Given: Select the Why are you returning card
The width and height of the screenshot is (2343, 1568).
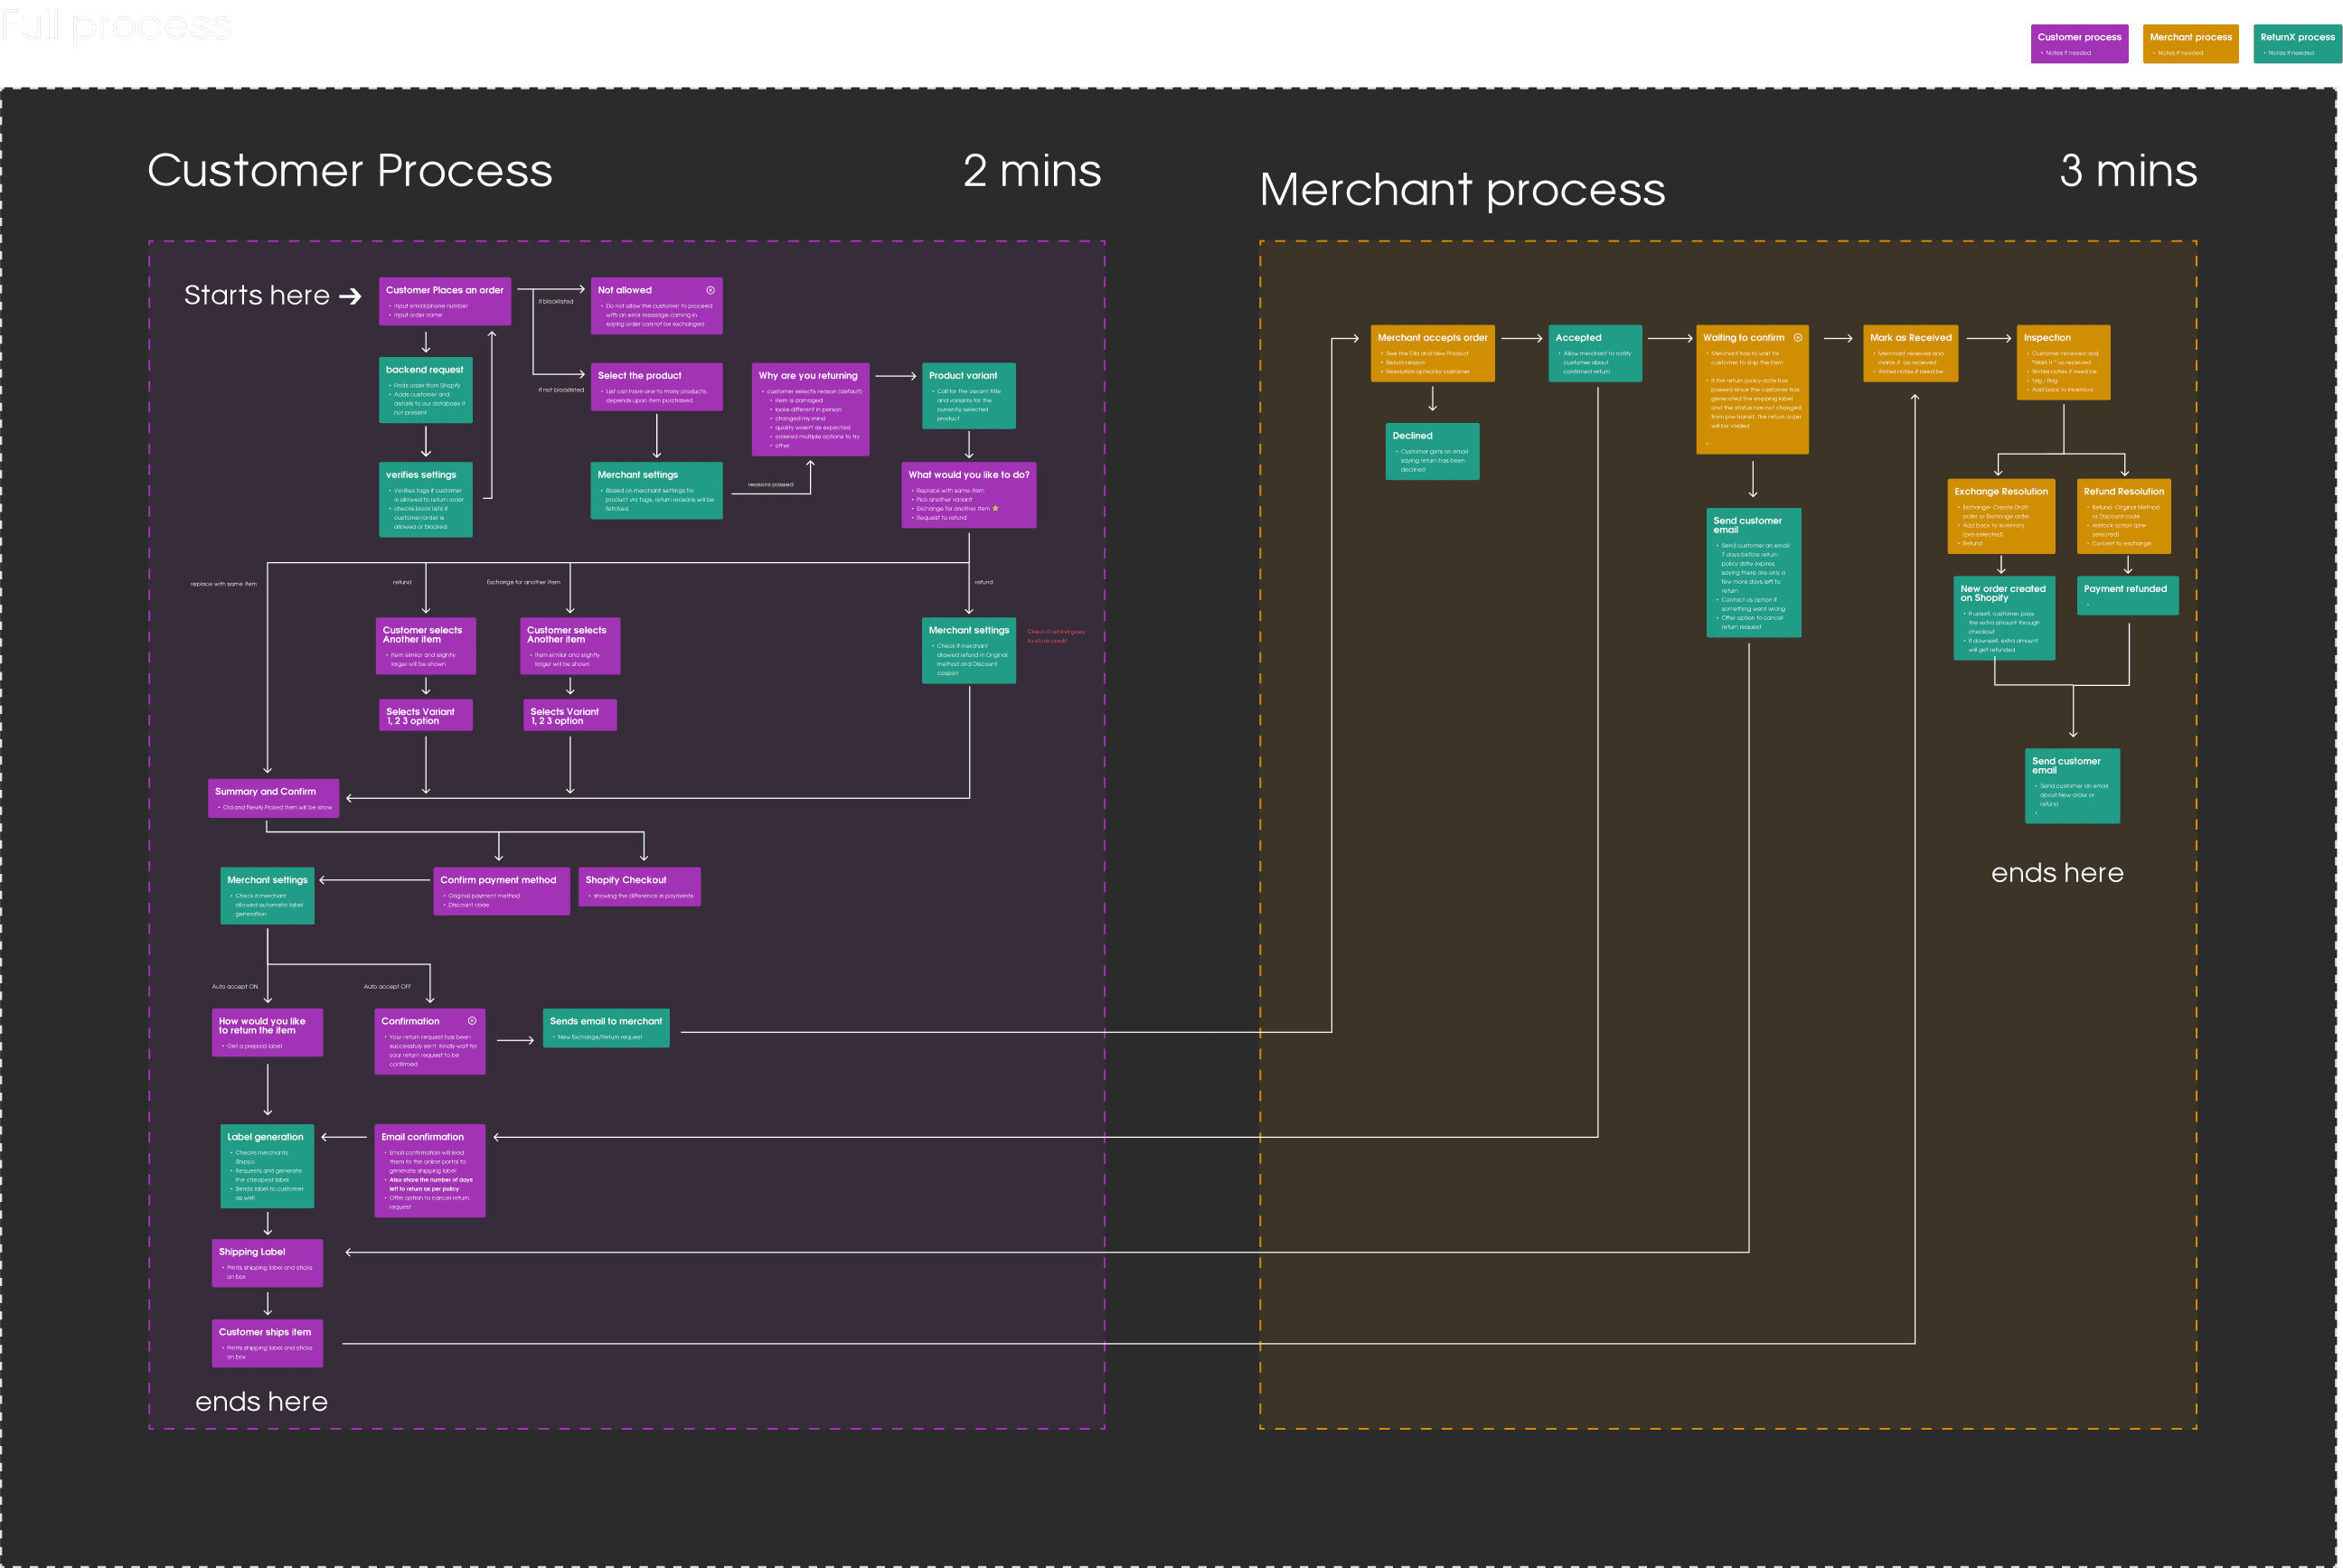Looking at the screenshot, I should click(810, 409).
